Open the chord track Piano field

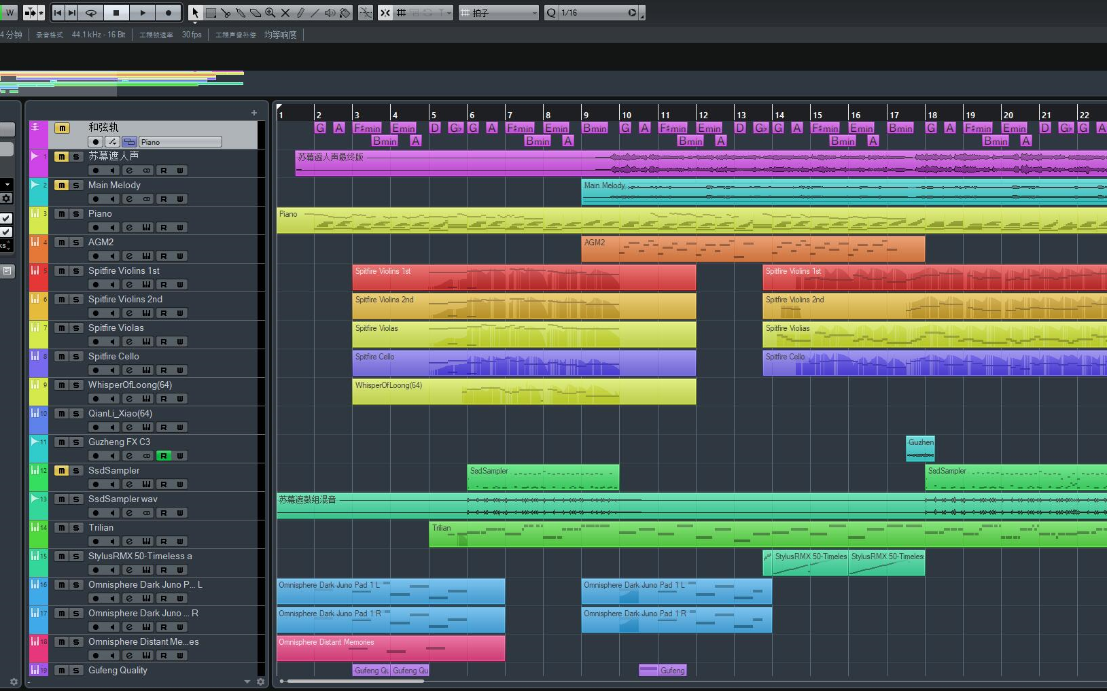[180, 142]
